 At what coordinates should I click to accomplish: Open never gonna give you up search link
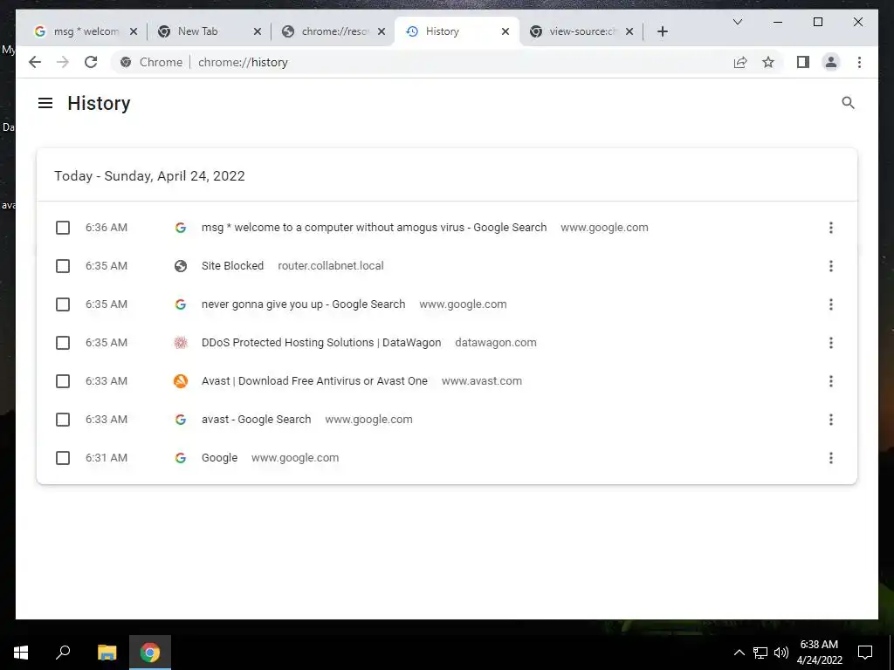click(303, 304)
